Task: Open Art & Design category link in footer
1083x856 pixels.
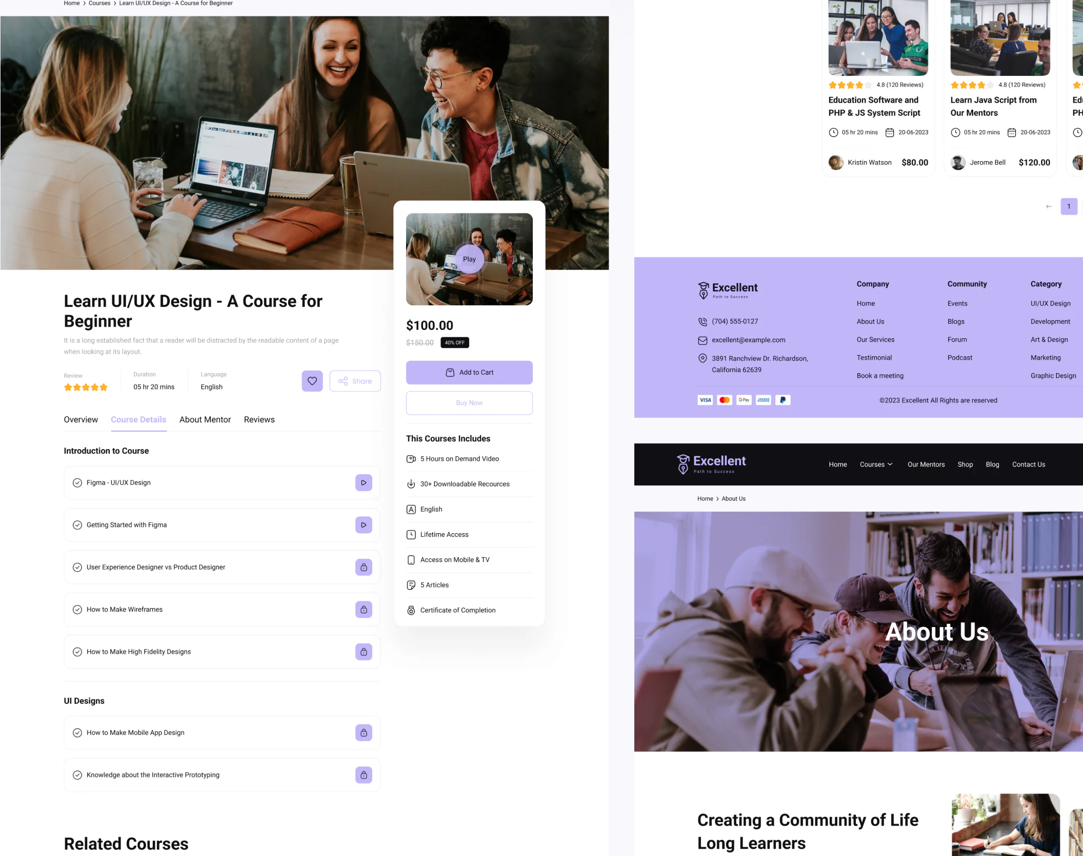Action: click(1049, 340)
